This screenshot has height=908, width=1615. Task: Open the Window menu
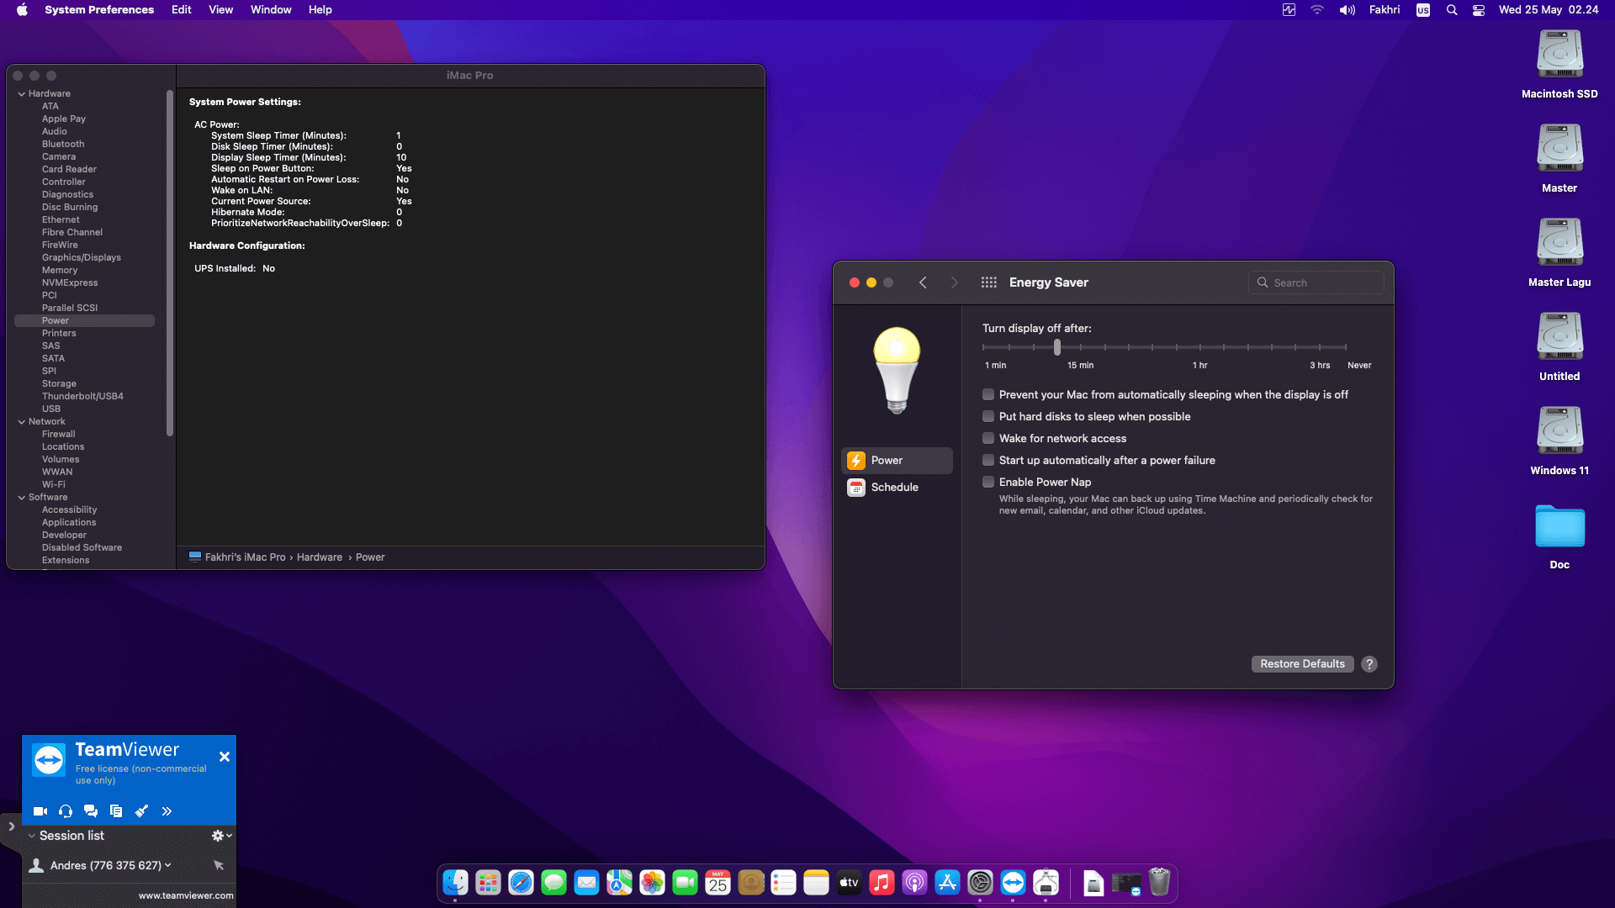point(271,10)
